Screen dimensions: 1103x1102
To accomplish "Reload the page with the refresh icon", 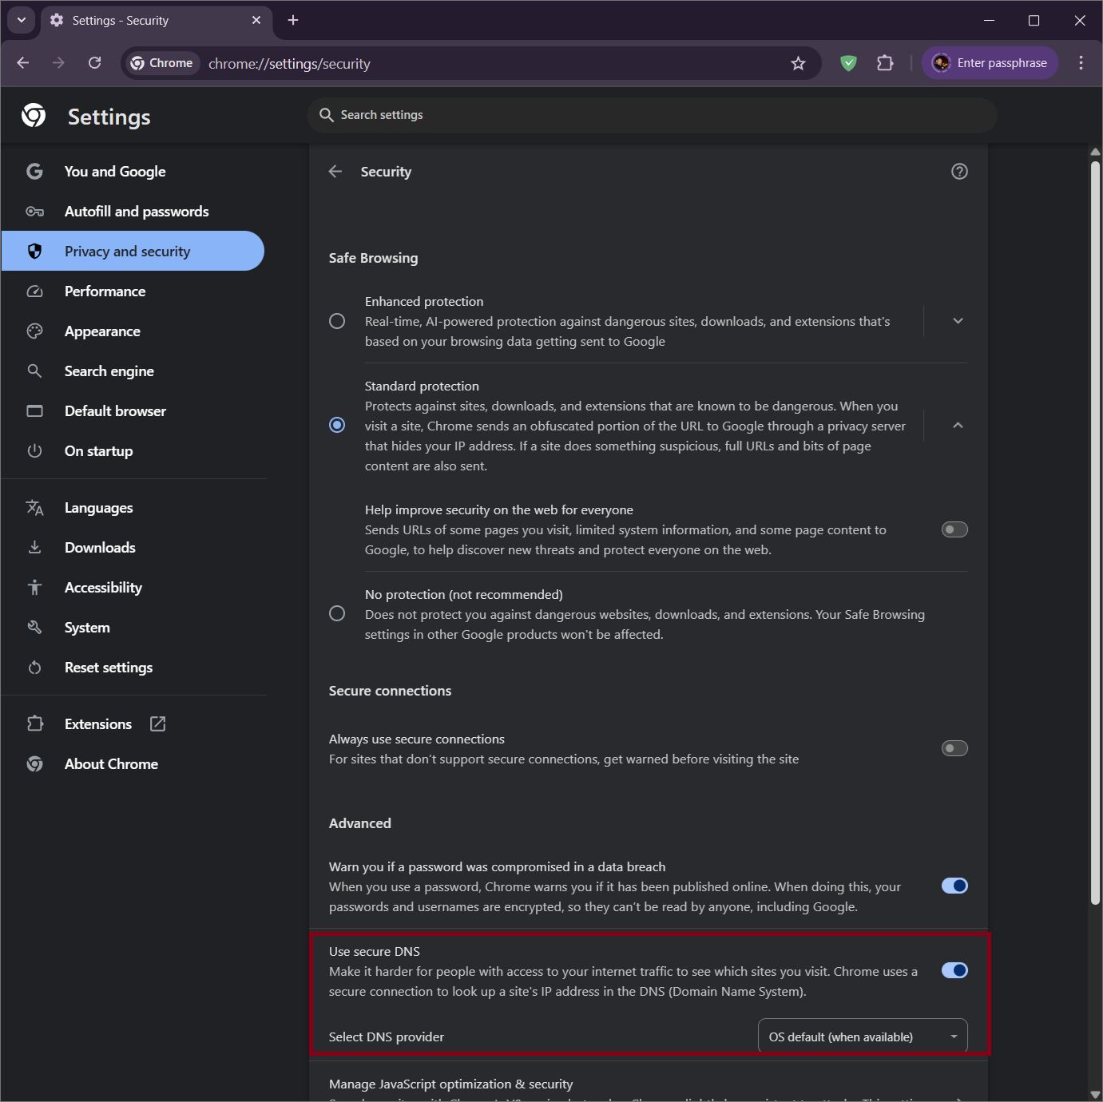I will coord(94,63).
